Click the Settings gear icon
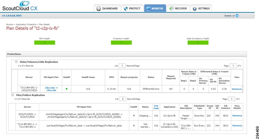Screen dimensions: 259x139 tap(195, 9)
